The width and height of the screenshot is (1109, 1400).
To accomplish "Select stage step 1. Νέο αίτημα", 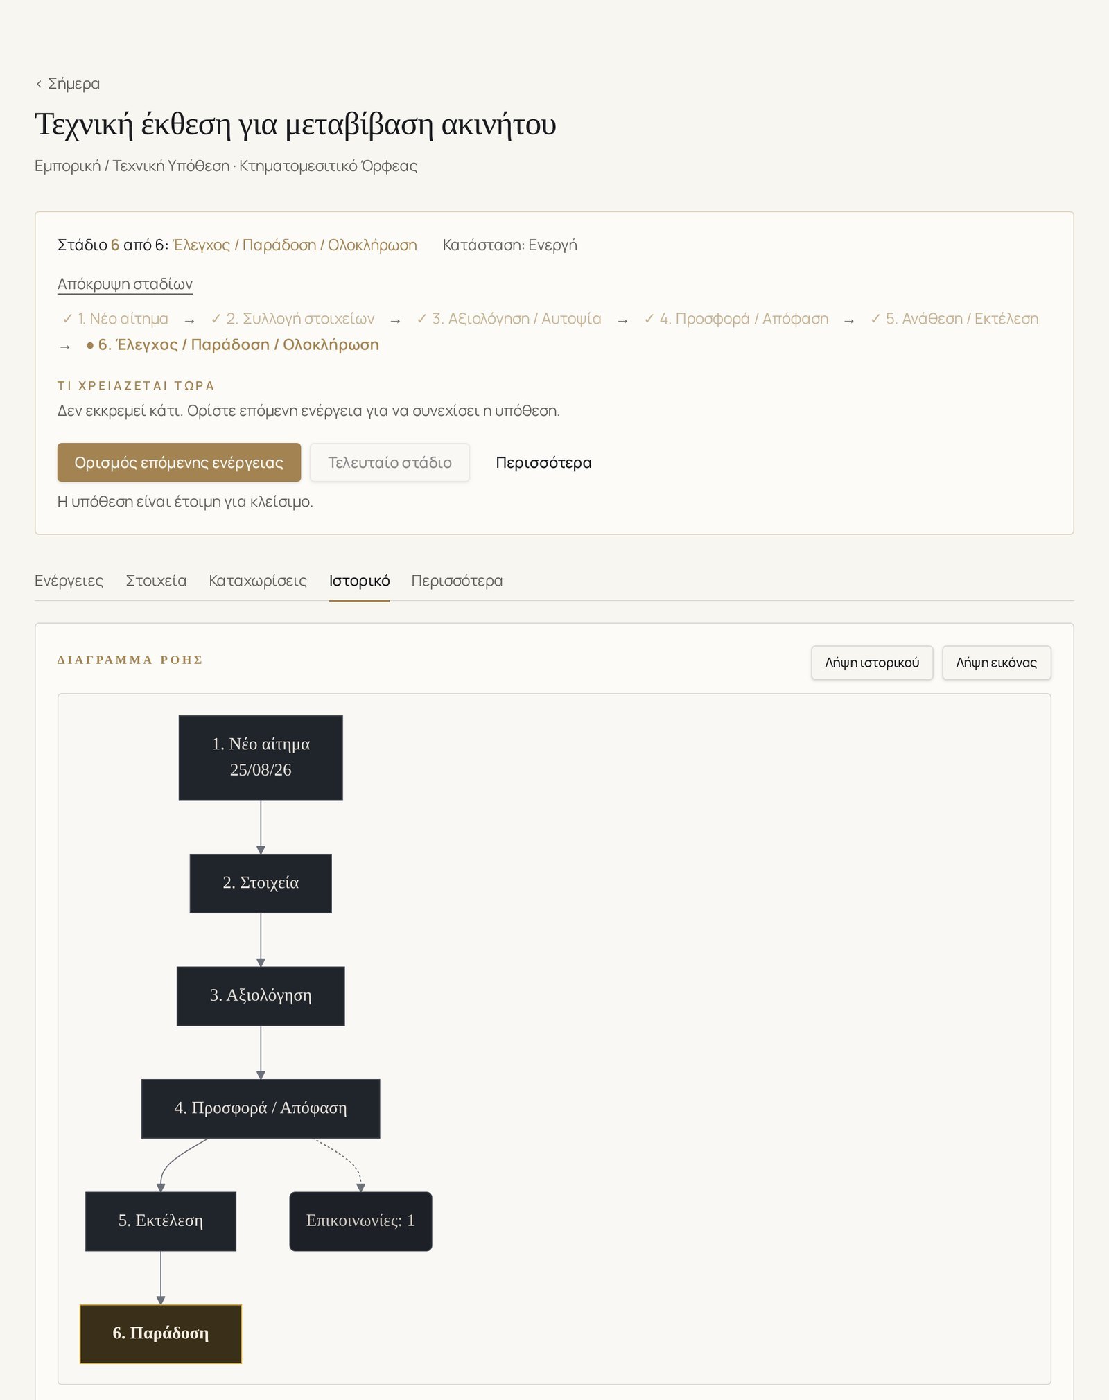I will click(115, 319).
